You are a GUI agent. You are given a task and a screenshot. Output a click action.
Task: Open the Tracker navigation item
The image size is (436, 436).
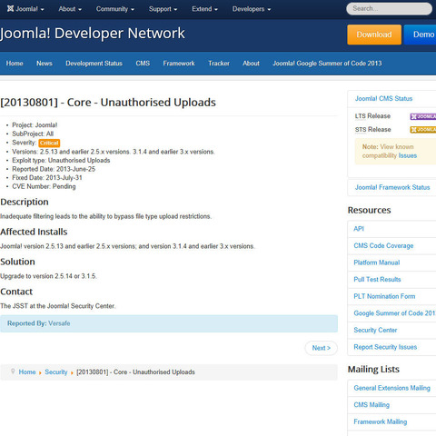219,64
